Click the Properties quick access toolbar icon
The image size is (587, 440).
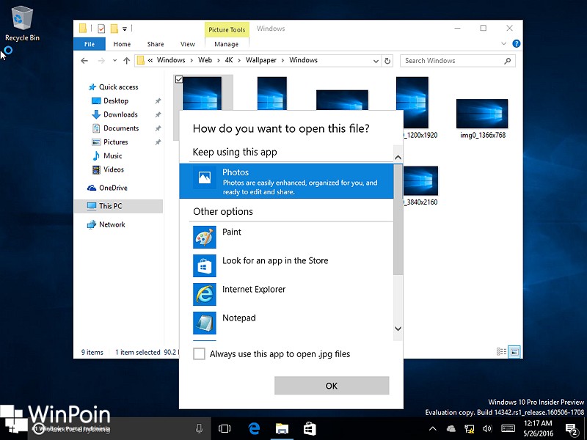[101, 29]
